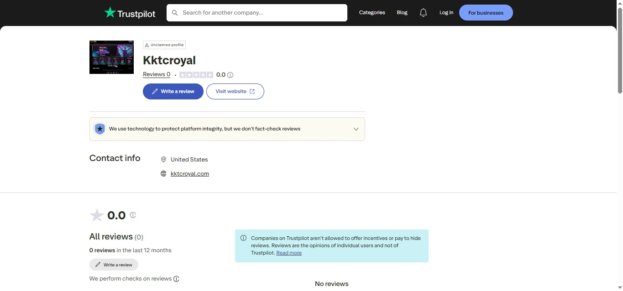
Task: Click info icon next to header 0.0 rating
Action: [x=230, y=75]
